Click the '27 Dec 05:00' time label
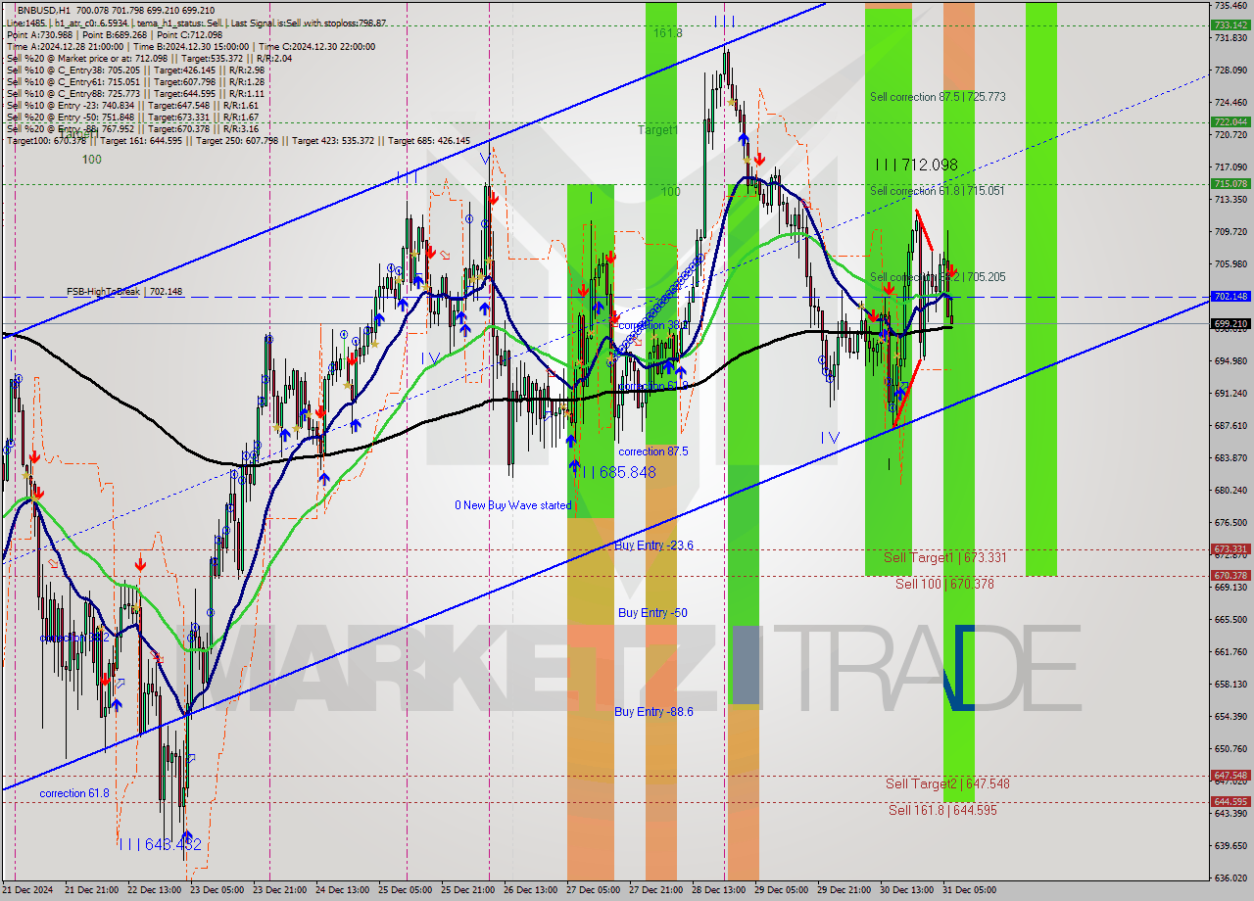The width and height of the screenshot is (1254, 901). click(x=594, y=890)
